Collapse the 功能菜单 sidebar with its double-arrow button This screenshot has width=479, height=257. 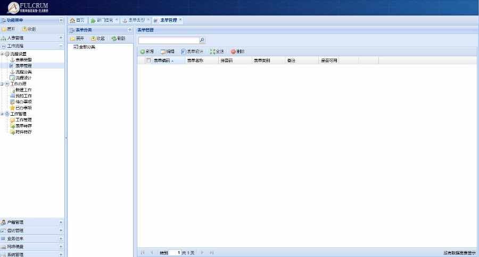61,20
